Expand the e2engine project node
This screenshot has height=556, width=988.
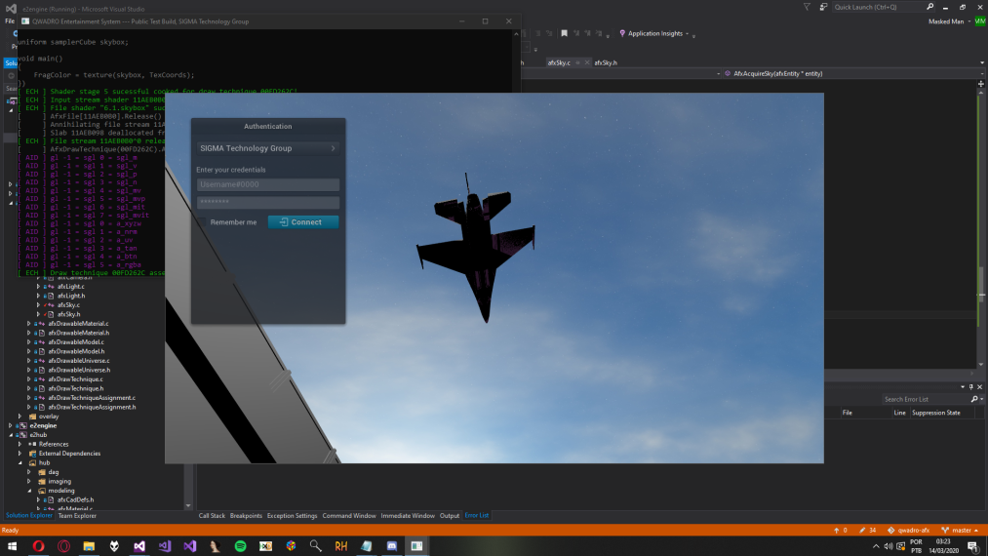[x=11, y=425]
